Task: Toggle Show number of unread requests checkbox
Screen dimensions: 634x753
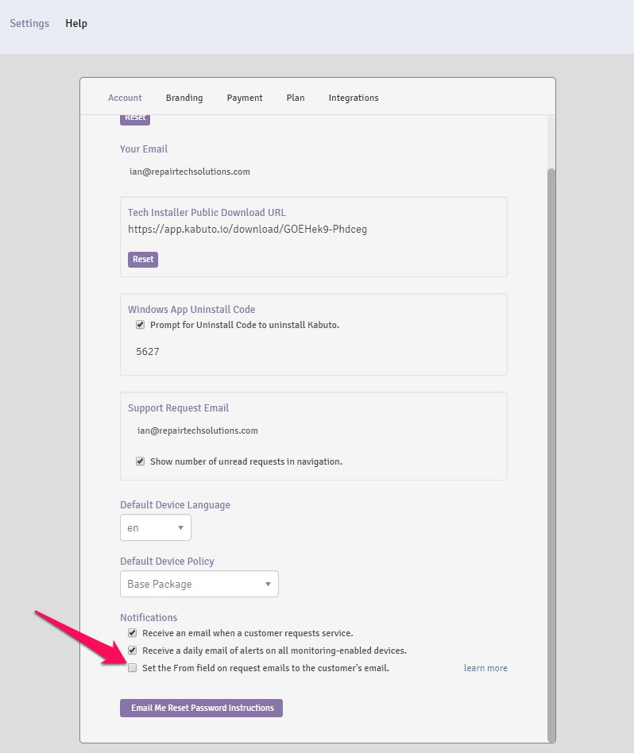Action: pyautogui.click(x=141, y=461)
